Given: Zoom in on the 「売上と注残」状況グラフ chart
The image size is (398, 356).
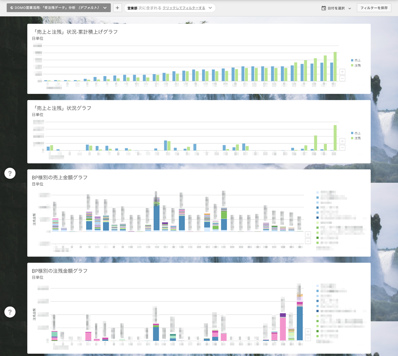Looking at the screenshot, I should click(x=342, y=141).
